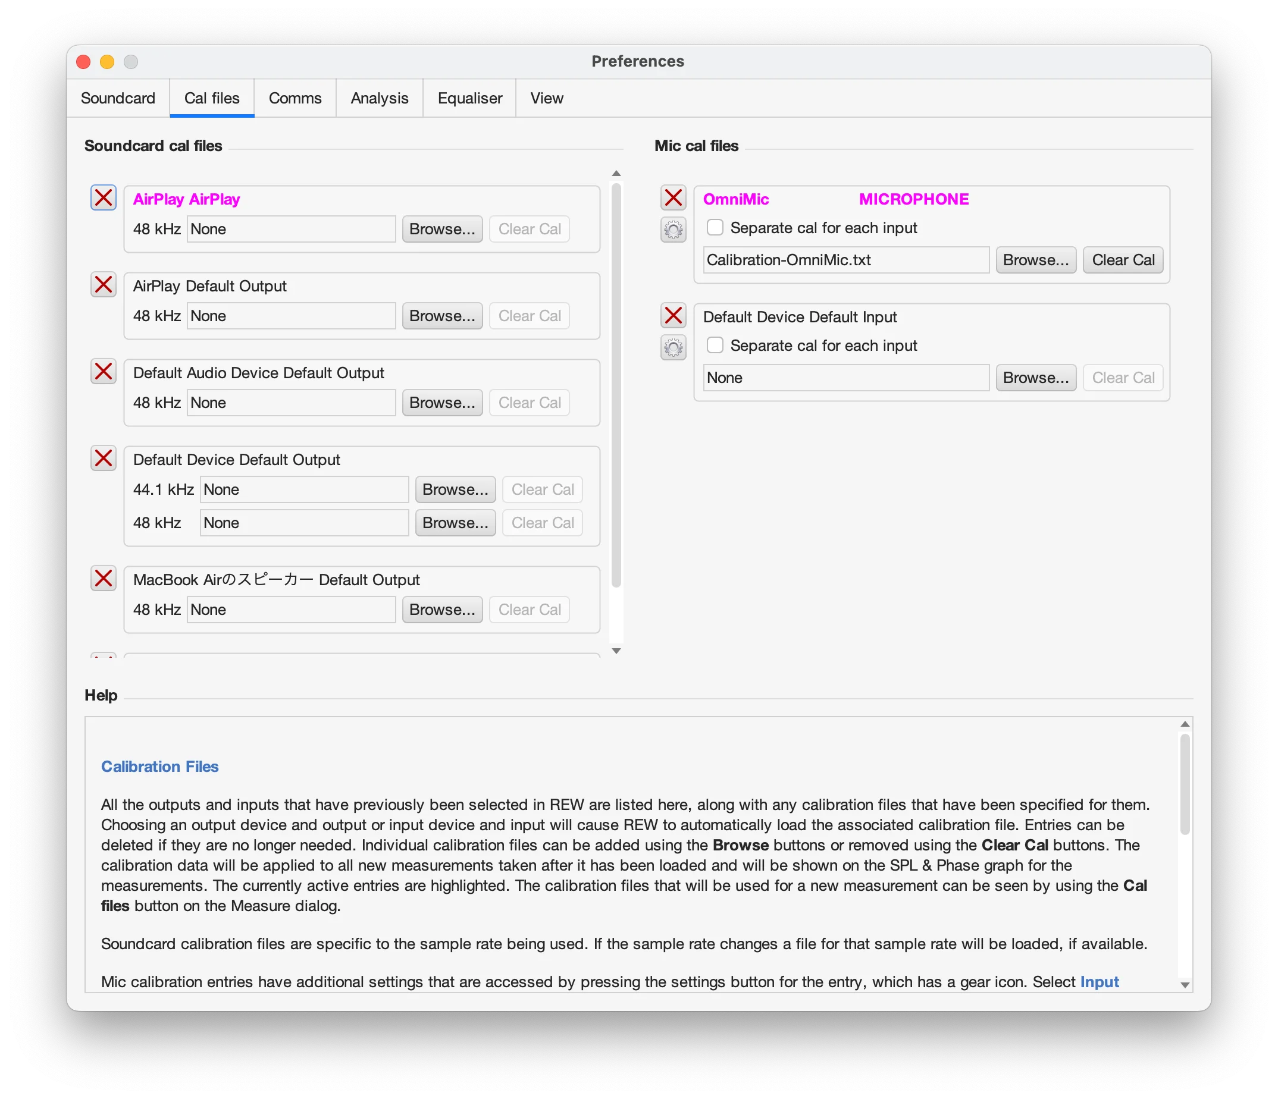The image size is (1278, 1099).
Task: Clear Cal for Calibration-OmniMic.txt
Action: (x=1123, y=260)
